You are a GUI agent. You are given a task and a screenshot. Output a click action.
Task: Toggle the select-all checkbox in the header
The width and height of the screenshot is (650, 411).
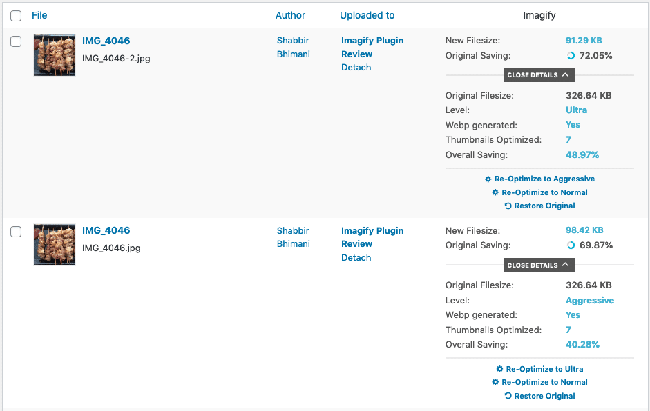(16, 16)
